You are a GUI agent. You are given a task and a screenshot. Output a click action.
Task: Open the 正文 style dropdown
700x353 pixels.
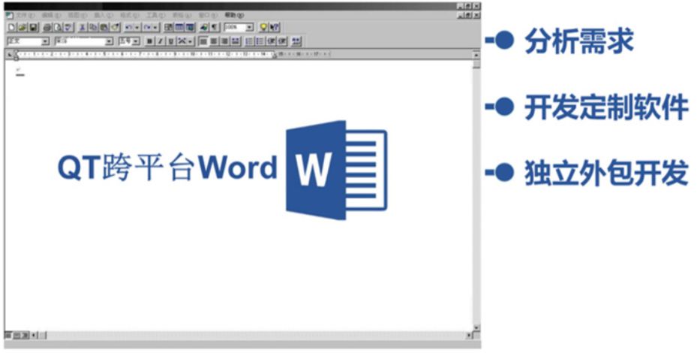tap(46, 41)
